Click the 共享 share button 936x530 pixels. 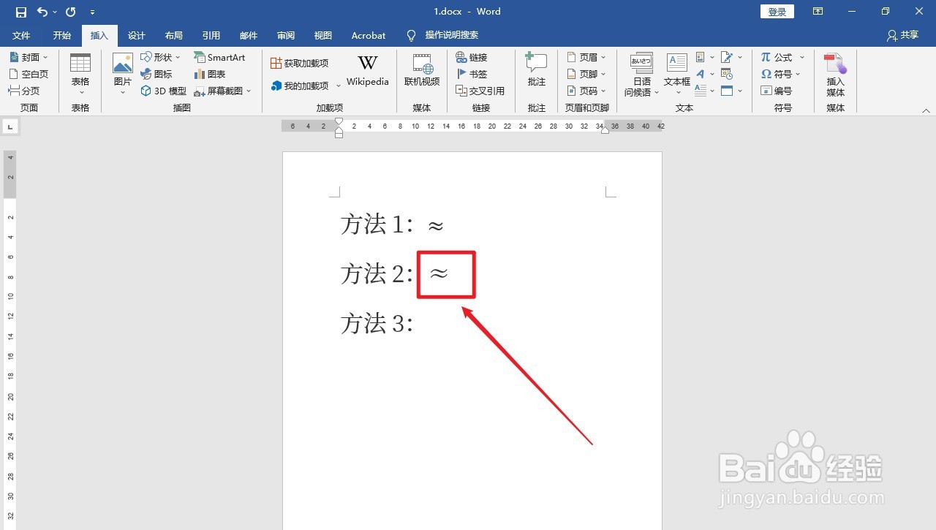[x=902, y=35]
